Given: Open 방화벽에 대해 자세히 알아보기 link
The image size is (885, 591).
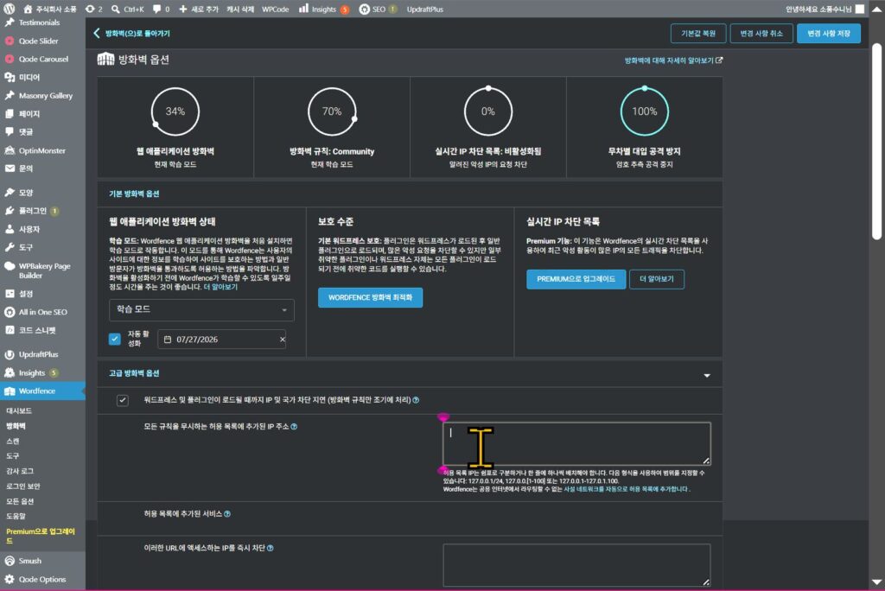Looking at the screenshot, I should coord(672,60).
